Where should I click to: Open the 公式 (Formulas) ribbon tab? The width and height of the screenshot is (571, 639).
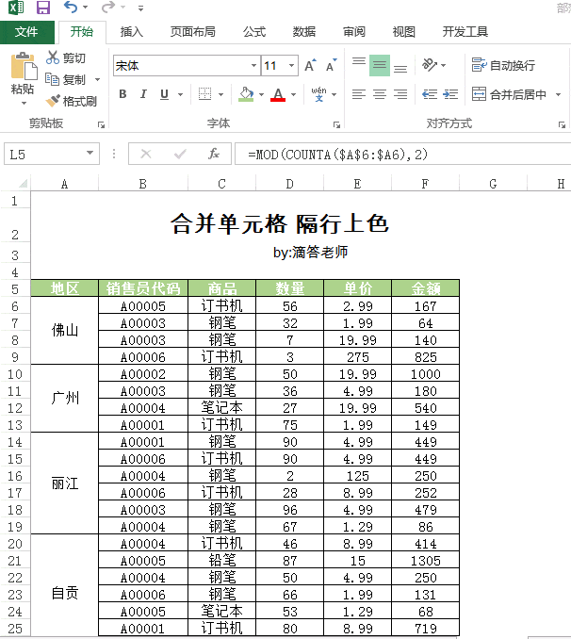(254, 31)
